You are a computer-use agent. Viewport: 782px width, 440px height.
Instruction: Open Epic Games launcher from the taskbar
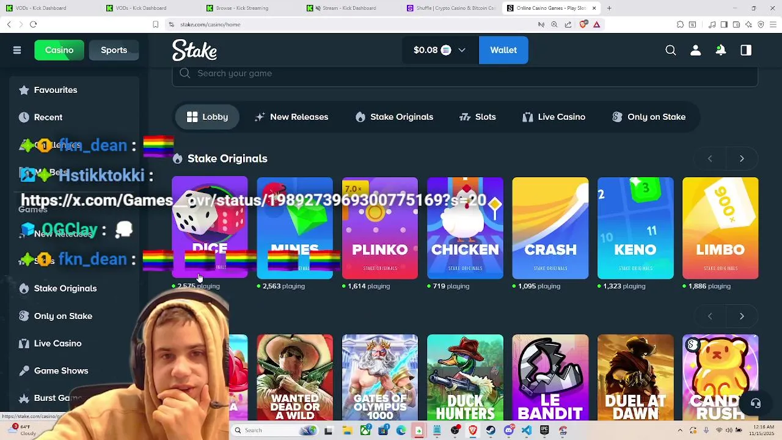[x=544, y=430]
